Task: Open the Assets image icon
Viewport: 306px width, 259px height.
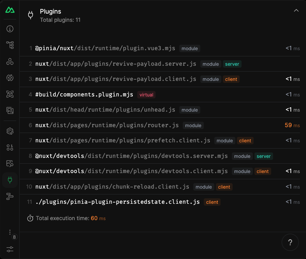Action: 10,110
